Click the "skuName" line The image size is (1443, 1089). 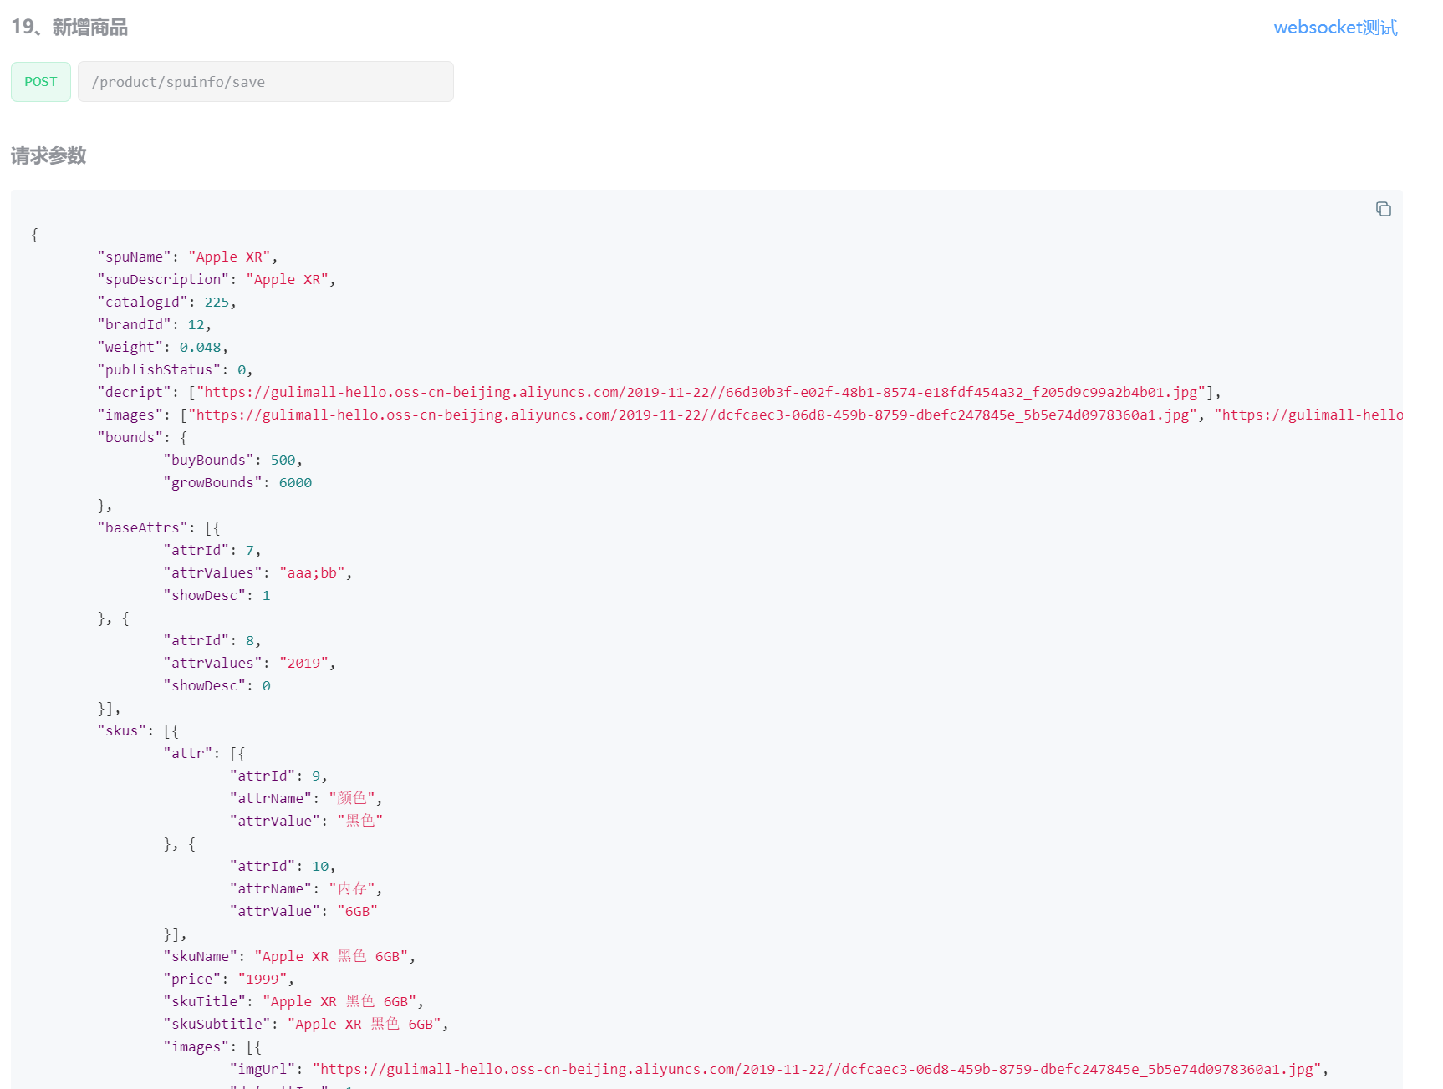289,957
